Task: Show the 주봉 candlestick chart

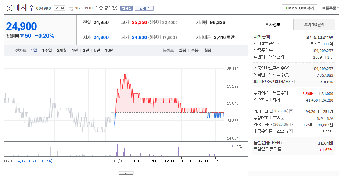Action: pyautogui.click(x=195, y=51)
